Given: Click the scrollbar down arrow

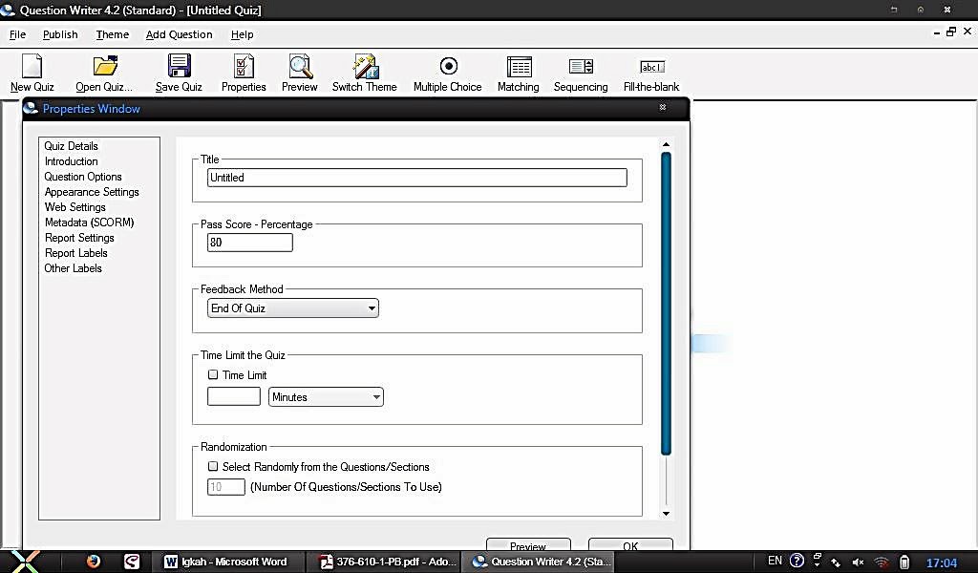Looking at the screenshot, I should pyautogui.click(x=666, y=514).
